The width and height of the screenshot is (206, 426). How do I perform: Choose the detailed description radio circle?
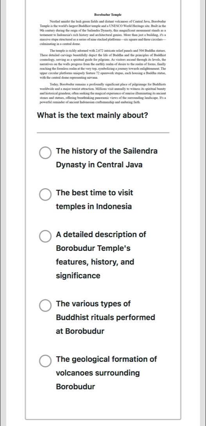click(45, 236)
